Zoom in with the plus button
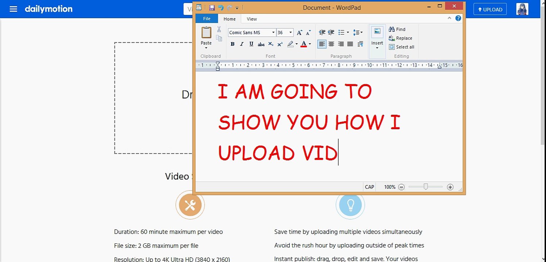 [450, 187]
